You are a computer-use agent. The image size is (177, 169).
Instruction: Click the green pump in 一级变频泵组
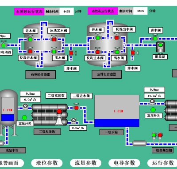coord(154,137)
